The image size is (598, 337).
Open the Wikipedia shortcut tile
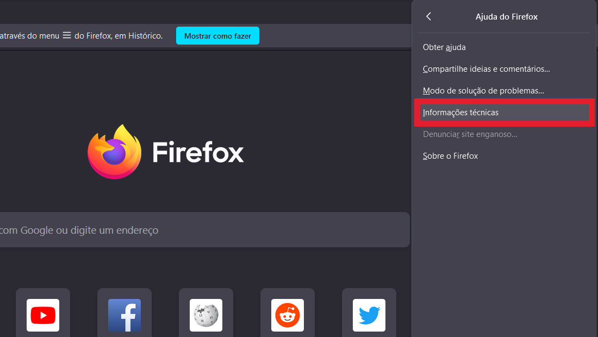click(x=206, y=315)
